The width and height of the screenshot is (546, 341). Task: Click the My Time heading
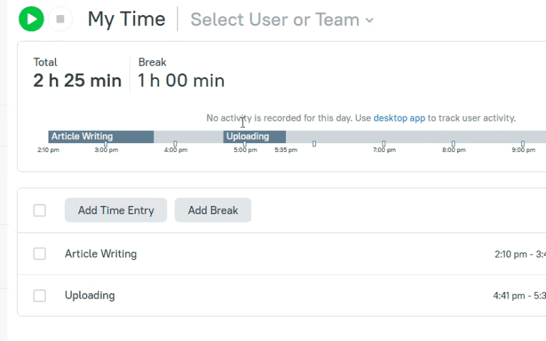(126, 19)
